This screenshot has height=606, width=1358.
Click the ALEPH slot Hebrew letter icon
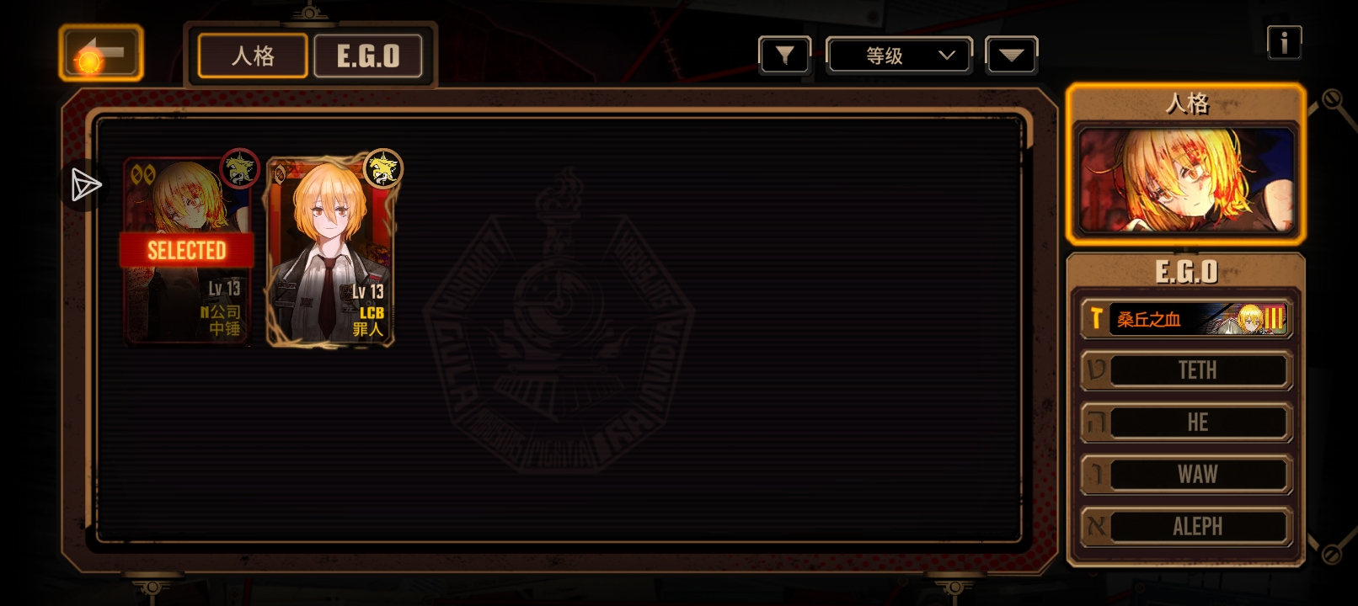point(1096,527)
